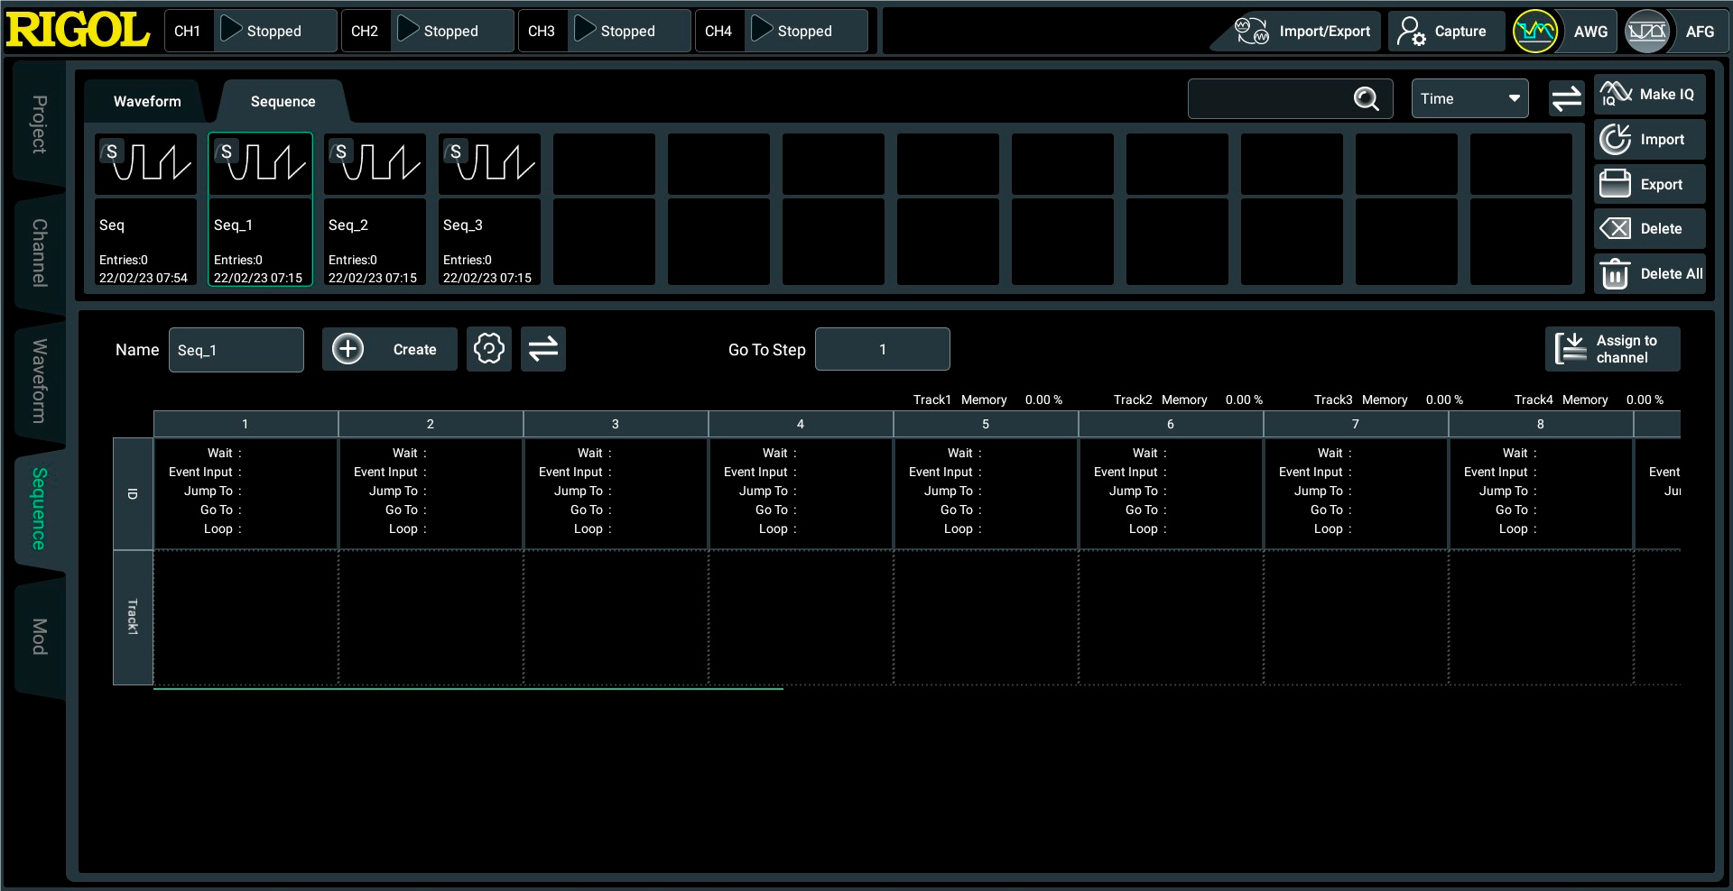Click the Delete button
The image size is (1733, 891).
[x=1649, y=229]
